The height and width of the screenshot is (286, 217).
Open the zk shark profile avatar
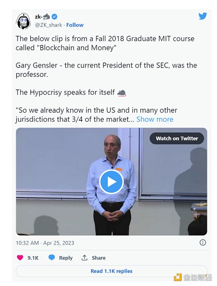pyautogui.click(x=23, y=21)
